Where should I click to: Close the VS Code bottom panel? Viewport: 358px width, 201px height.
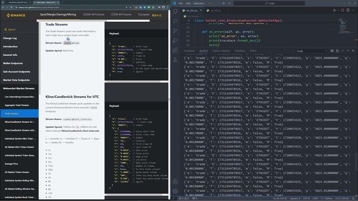pyautogui.click(x=353, y=51)
